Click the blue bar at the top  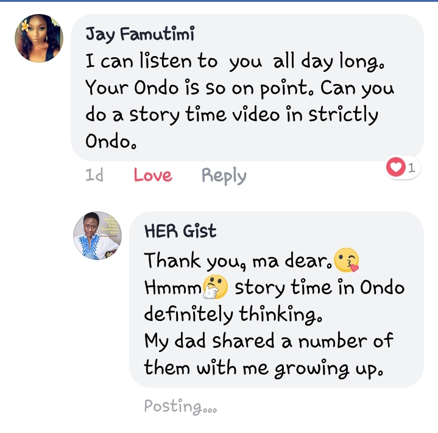point(219,2)
